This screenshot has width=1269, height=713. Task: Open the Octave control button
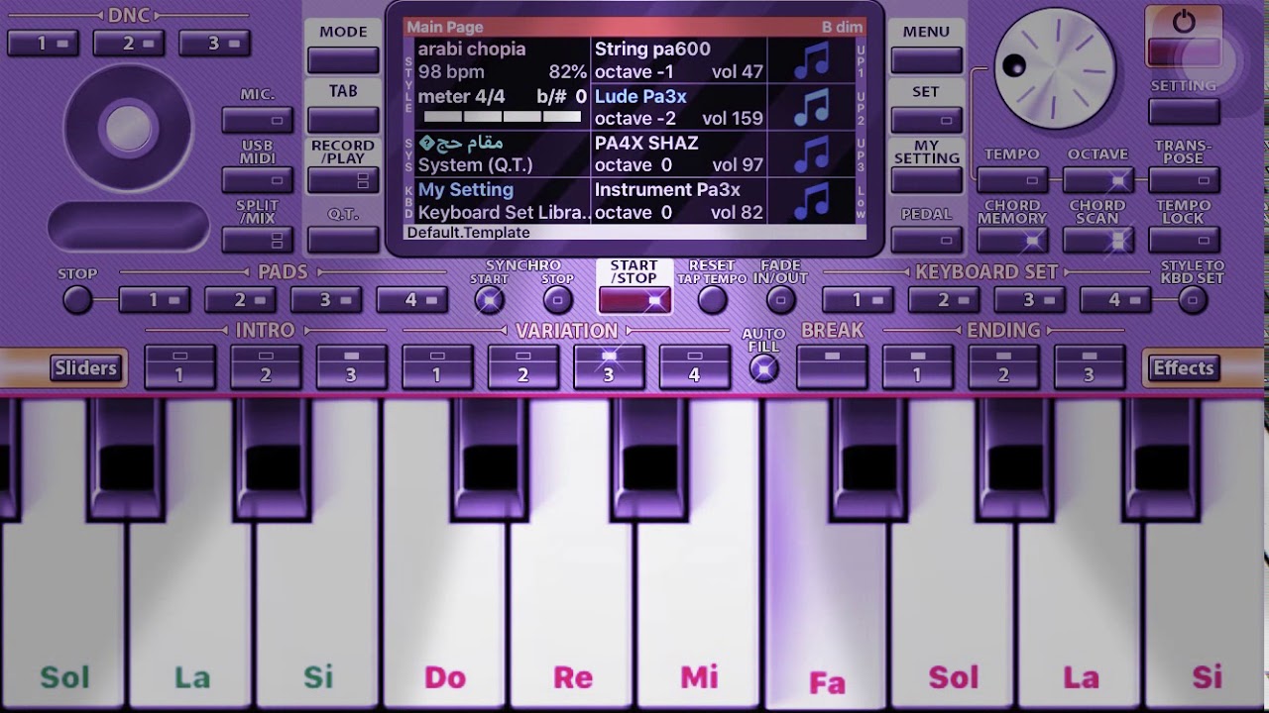point(1098,180)
